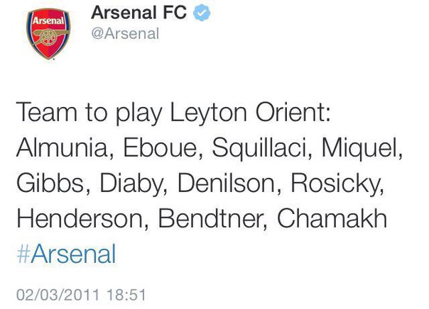The image size is (429, 309).
Task: Select the name Chamakh in tweet
Action: (x=332, y=219)
